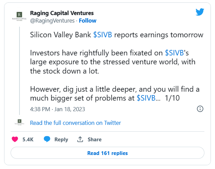Open the tweet info circle icon

tap(200, 109)
